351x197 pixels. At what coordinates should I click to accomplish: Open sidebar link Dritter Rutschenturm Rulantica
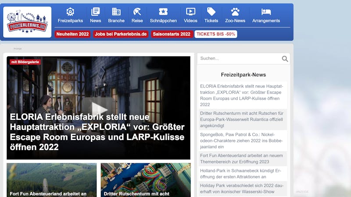(x=243, y=120)
